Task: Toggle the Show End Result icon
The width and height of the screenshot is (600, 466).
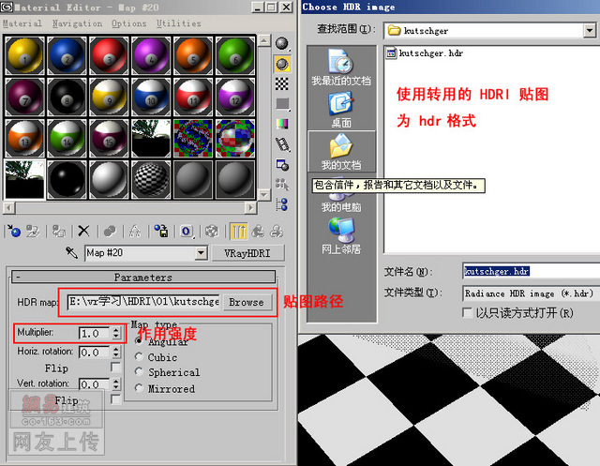Action: point(238,231)
